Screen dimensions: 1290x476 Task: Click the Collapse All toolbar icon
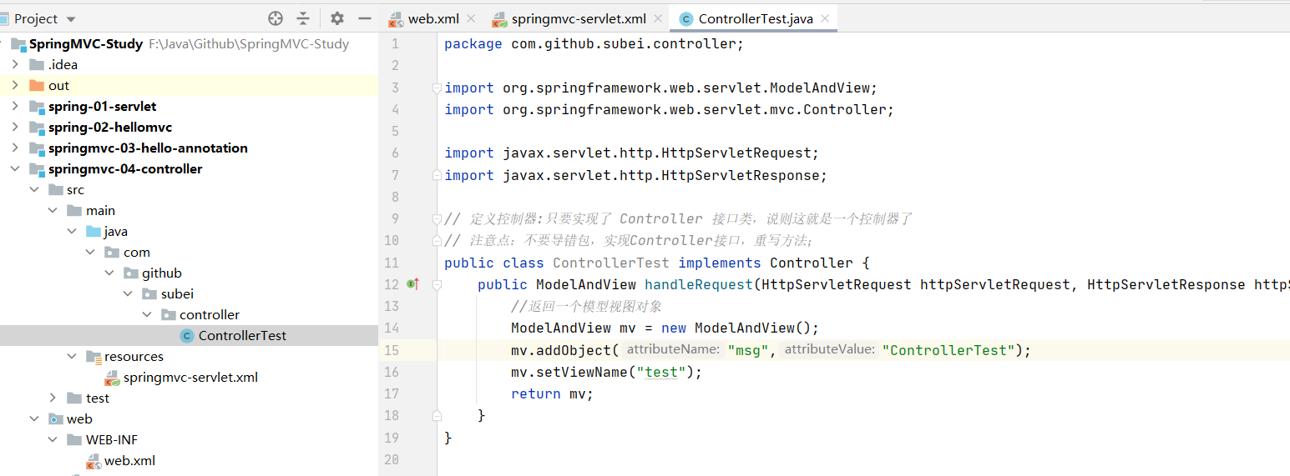pyautogui.click(x=303, y=18)
